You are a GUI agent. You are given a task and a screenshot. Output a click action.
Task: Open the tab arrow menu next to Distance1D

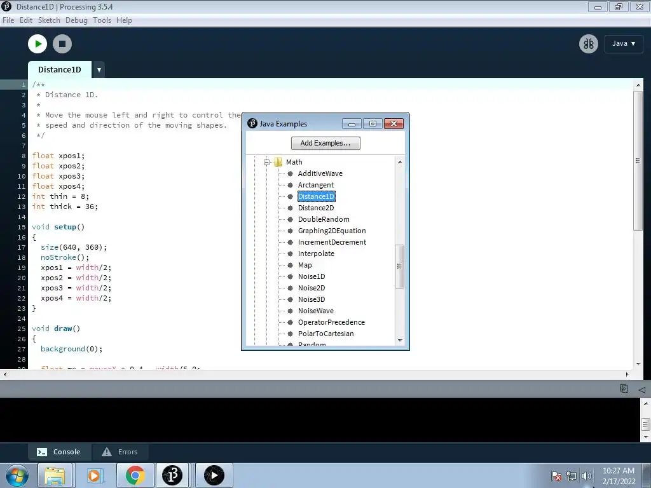pos(99,70)
